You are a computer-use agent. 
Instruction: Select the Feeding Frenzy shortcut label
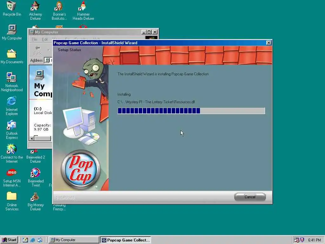click(x=59, y=207)
